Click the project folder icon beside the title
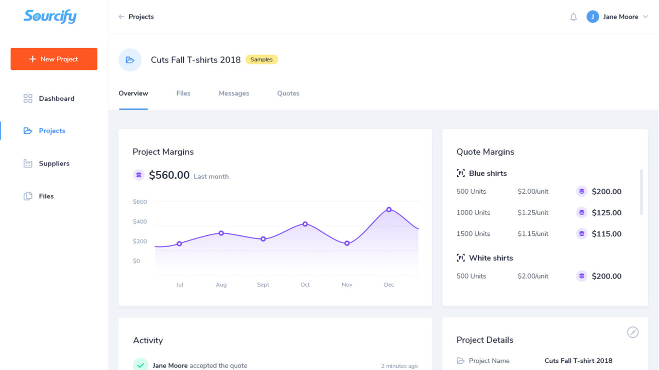This screenshot has width=659, height=370. click(130, 60)
